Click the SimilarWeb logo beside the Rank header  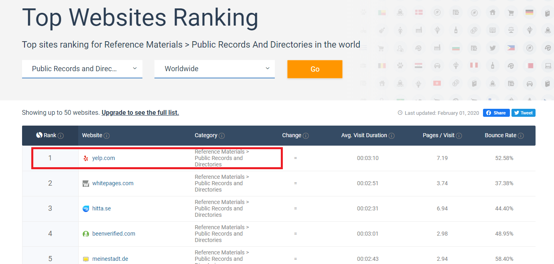(39, 135)
